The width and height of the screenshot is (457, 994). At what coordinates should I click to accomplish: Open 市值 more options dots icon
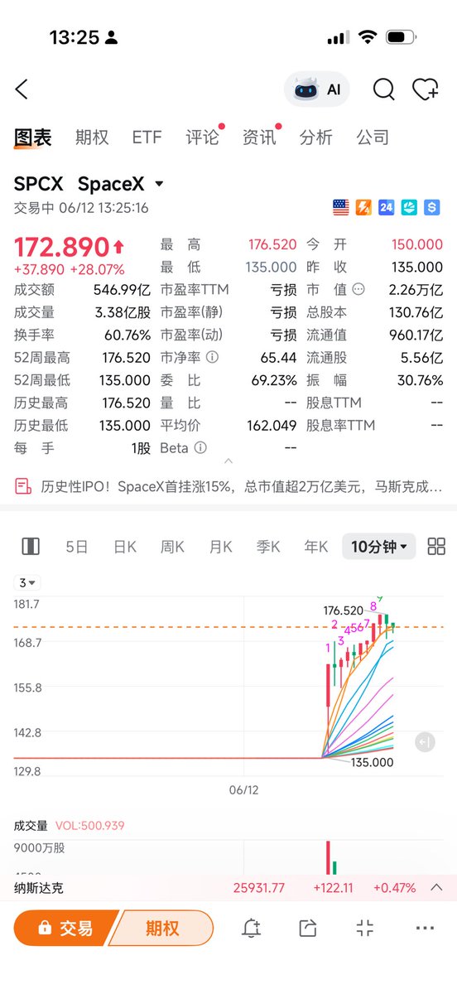[358, 290]
